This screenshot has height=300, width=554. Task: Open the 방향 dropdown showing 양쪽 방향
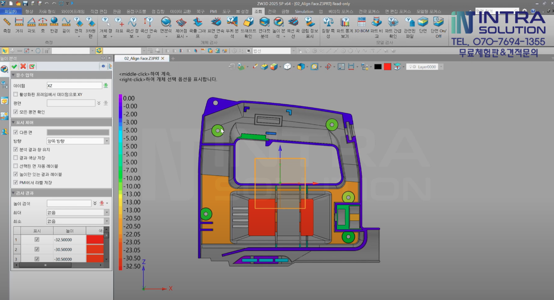[x=78, y=141]
